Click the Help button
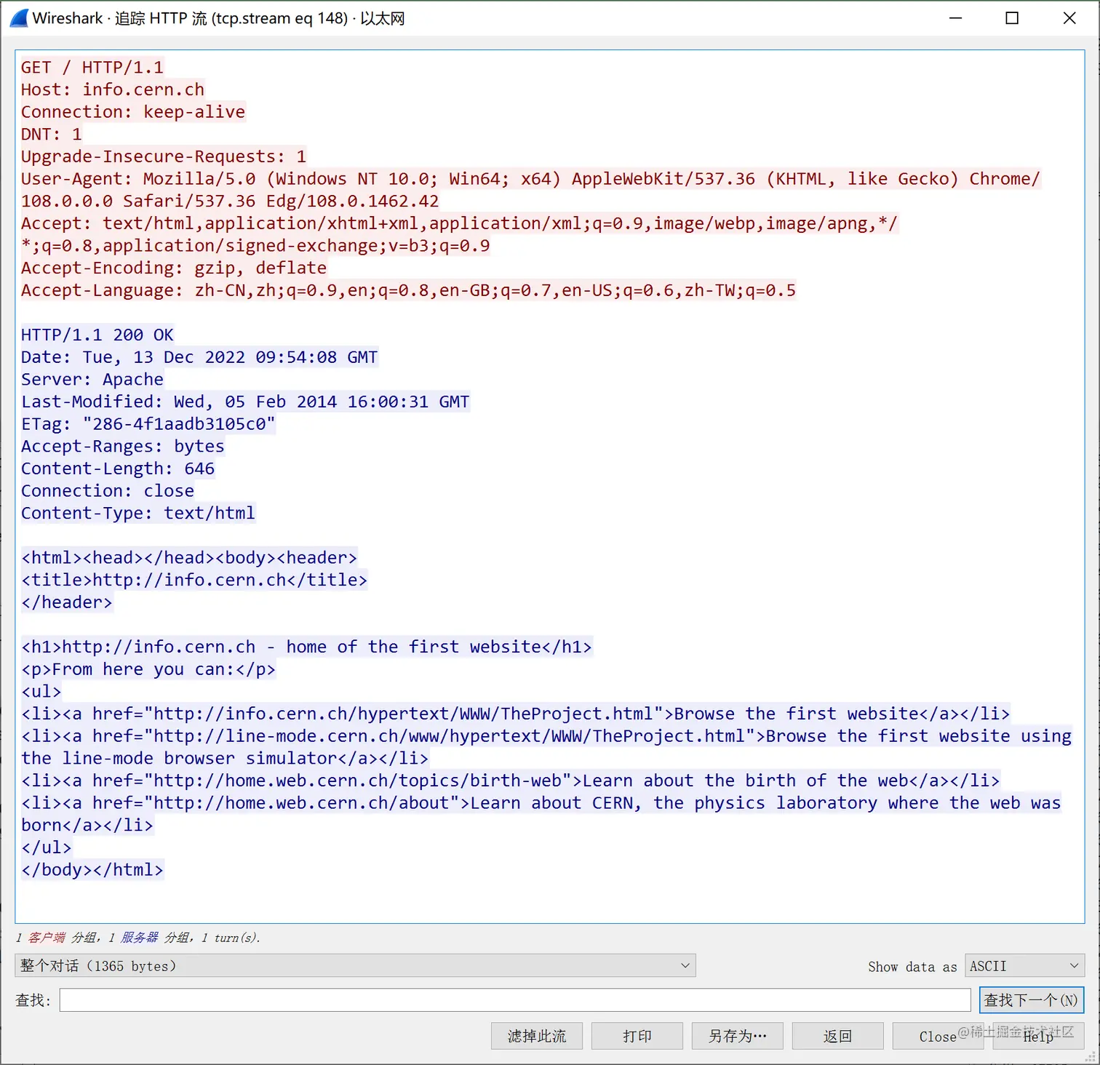This screenshot has width=1100, height=1065. pyautogui.click(x=1038, y=1036)
